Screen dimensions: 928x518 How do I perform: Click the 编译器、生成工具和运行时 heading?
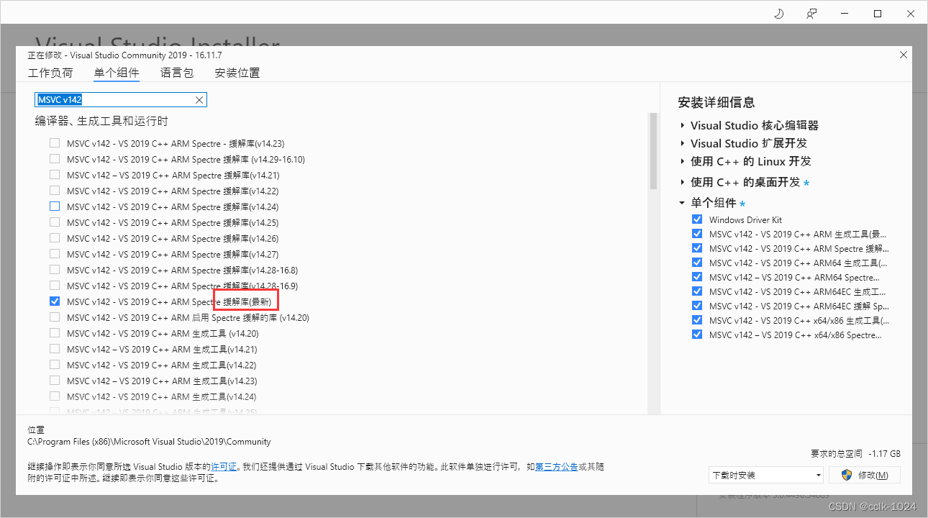tap(101, 121)
